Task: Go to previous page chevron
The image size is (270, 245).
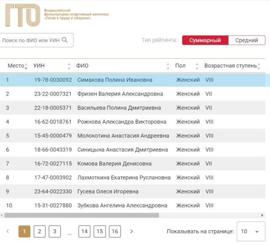Action: pos(8,231)
